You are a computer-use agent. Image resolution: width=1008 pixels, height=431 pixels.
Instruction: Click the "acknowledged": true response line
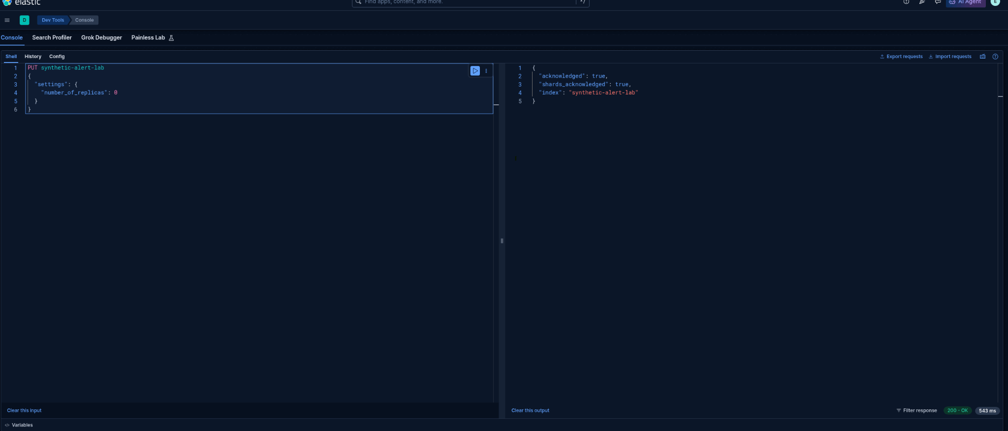click(573, 76)
